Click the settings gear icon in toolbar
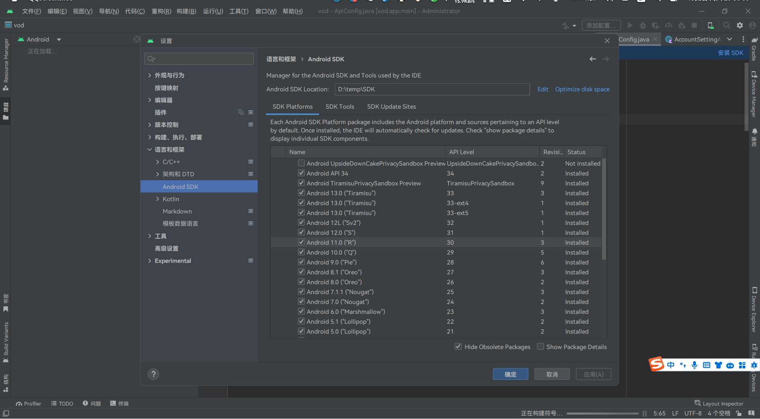The image size is (760, 419). pyautogui.click(x=739, y=25)
